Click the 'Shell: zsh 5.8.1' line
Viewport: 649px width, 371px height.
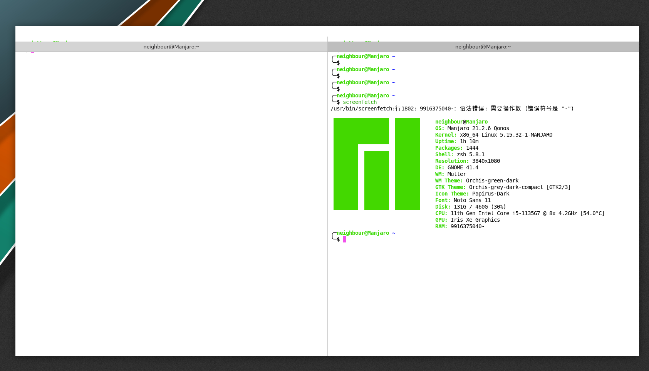click(460, 154)
